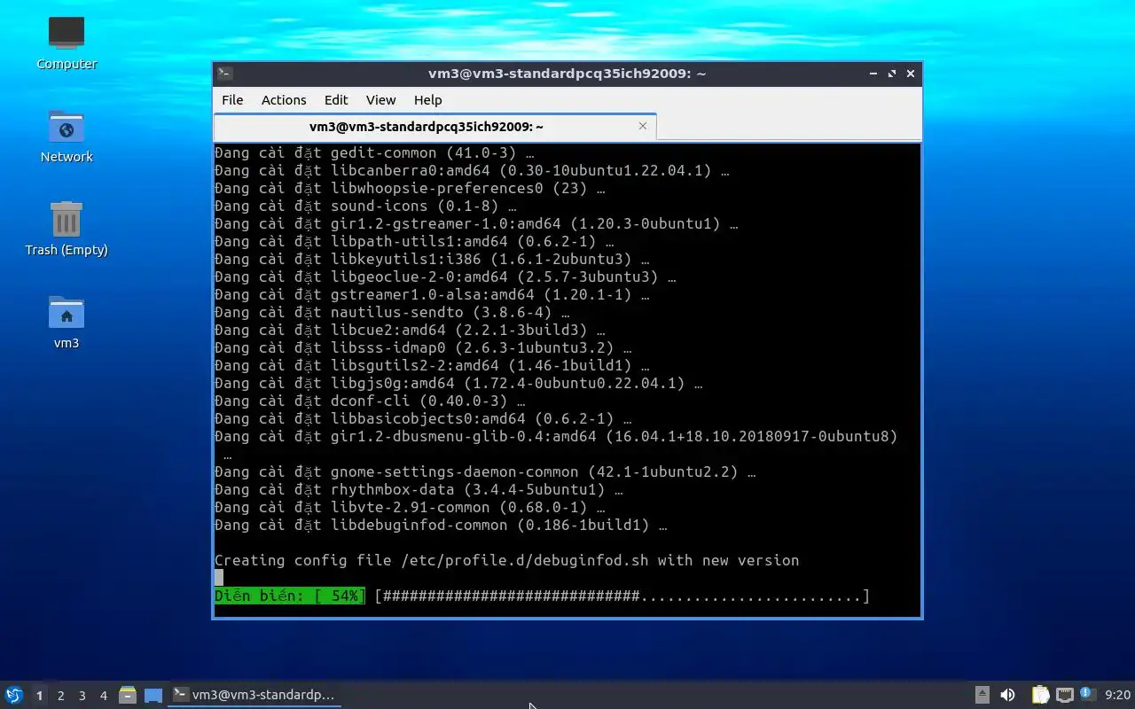Click the 'libpath-utils1:amd64' line
1135x709 pixels.
[x=414, y=241]
